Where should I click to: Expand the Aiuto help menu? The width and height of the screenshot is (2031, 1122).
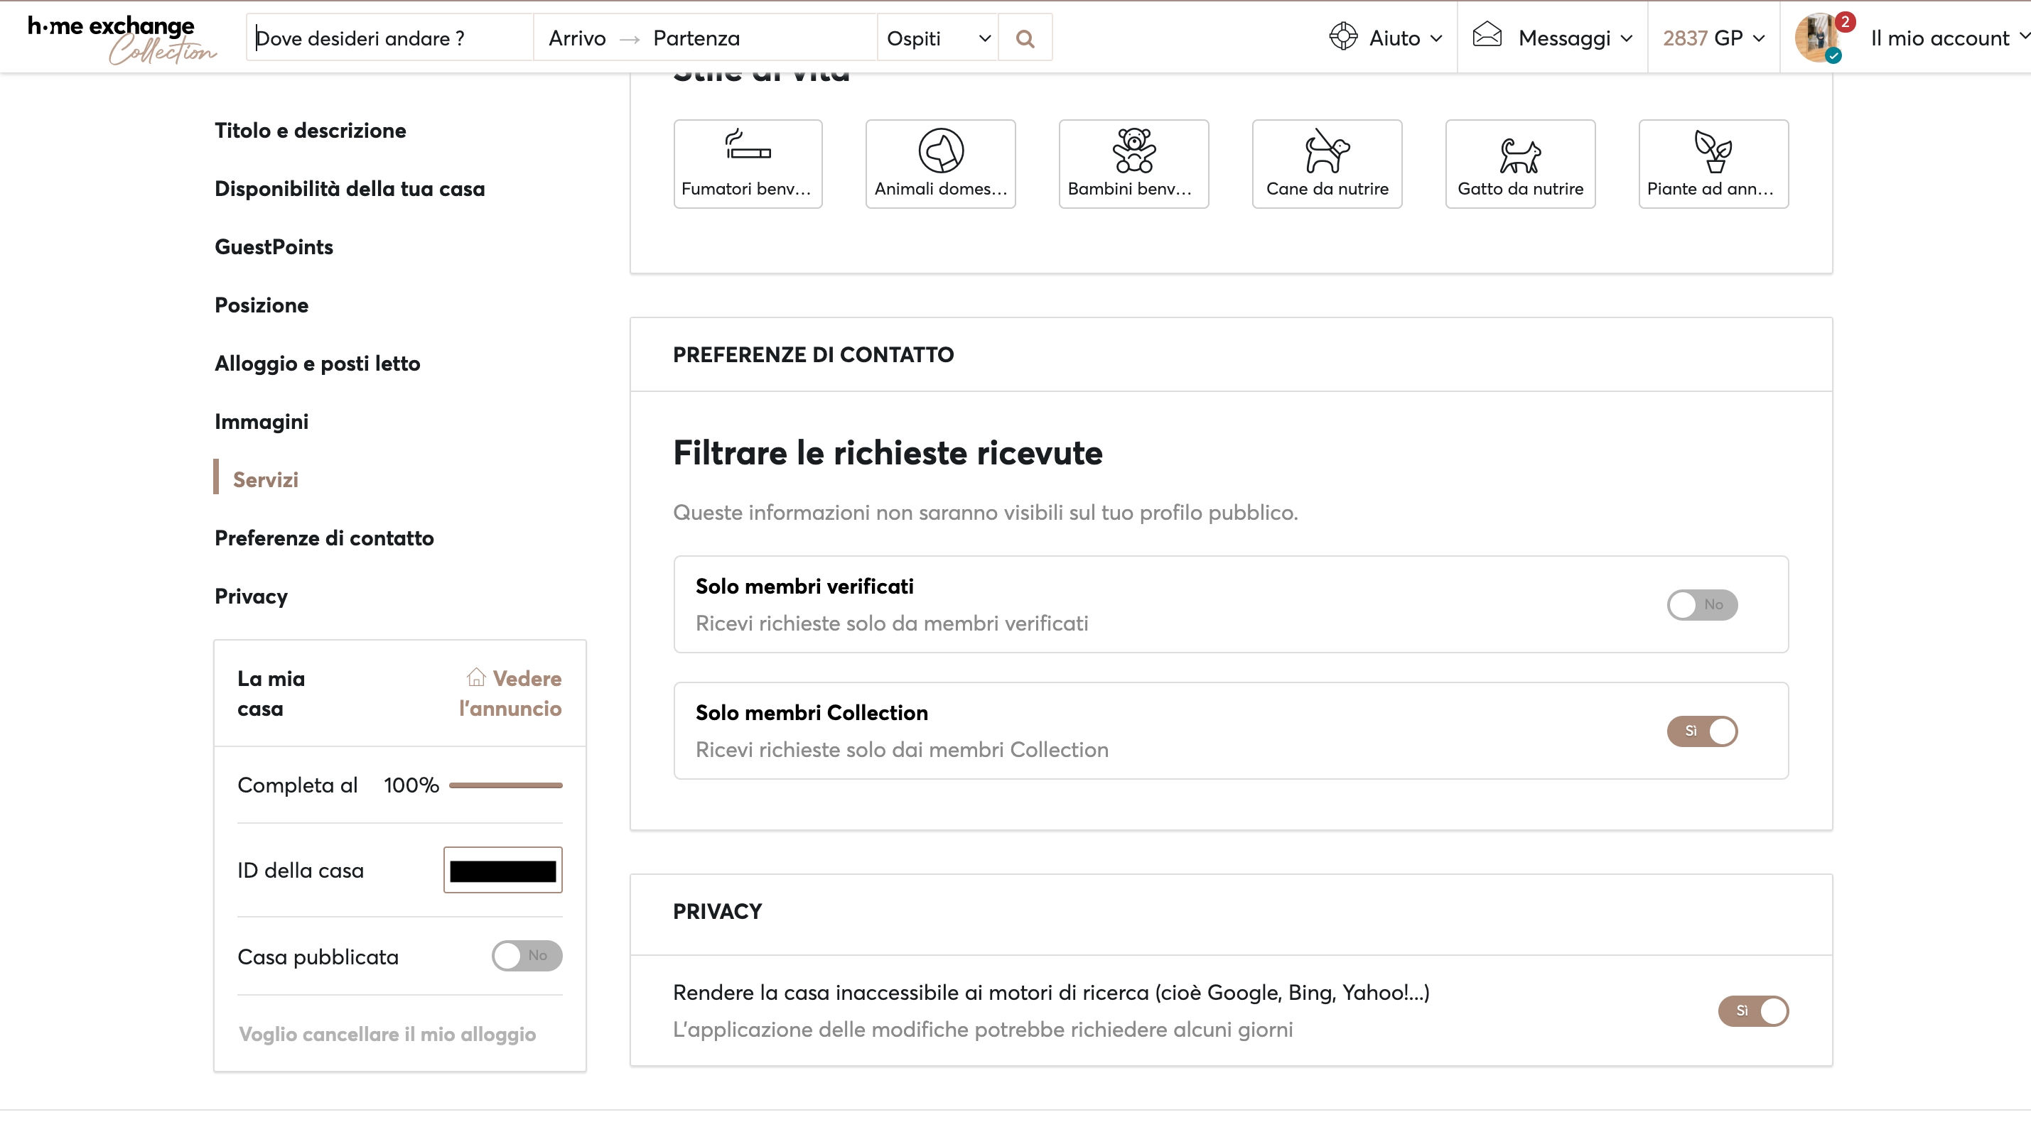1385,38
